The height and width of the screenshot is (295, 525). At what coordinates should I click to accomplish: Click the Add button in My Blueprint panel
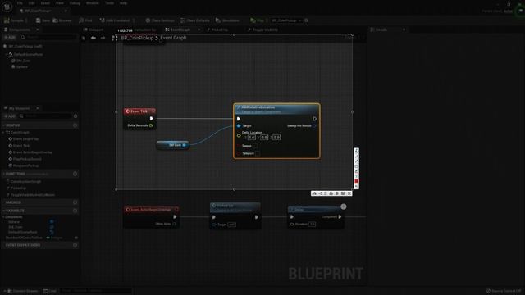[10, 116]
